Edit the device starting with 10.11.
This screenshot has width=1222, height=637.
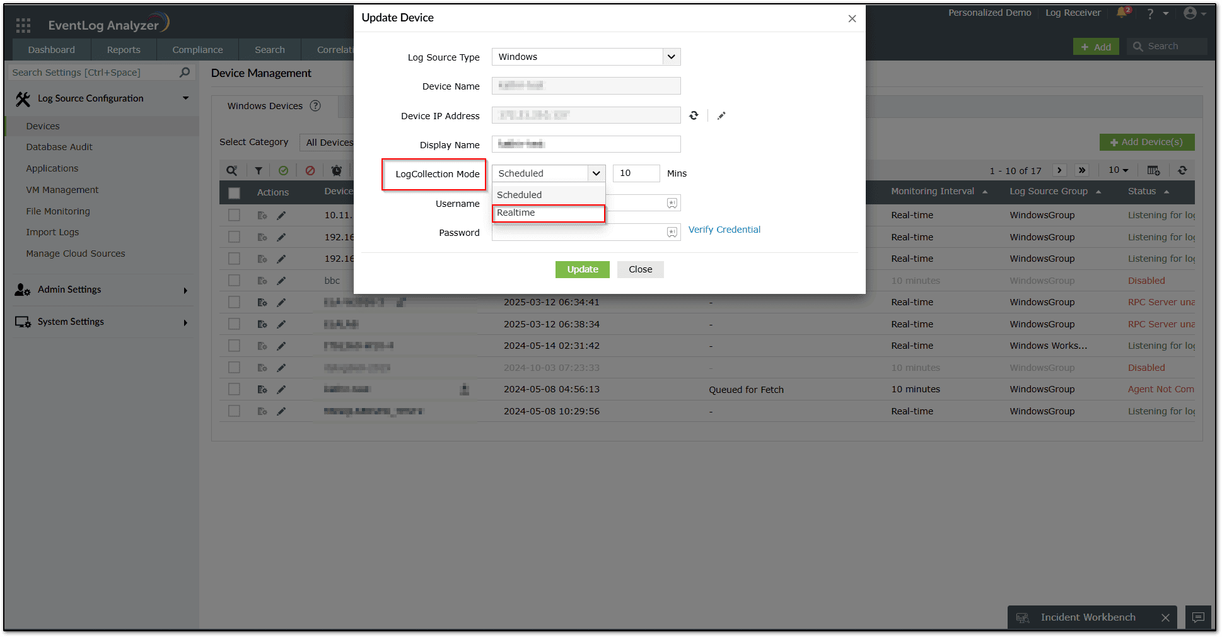(281, 215)
